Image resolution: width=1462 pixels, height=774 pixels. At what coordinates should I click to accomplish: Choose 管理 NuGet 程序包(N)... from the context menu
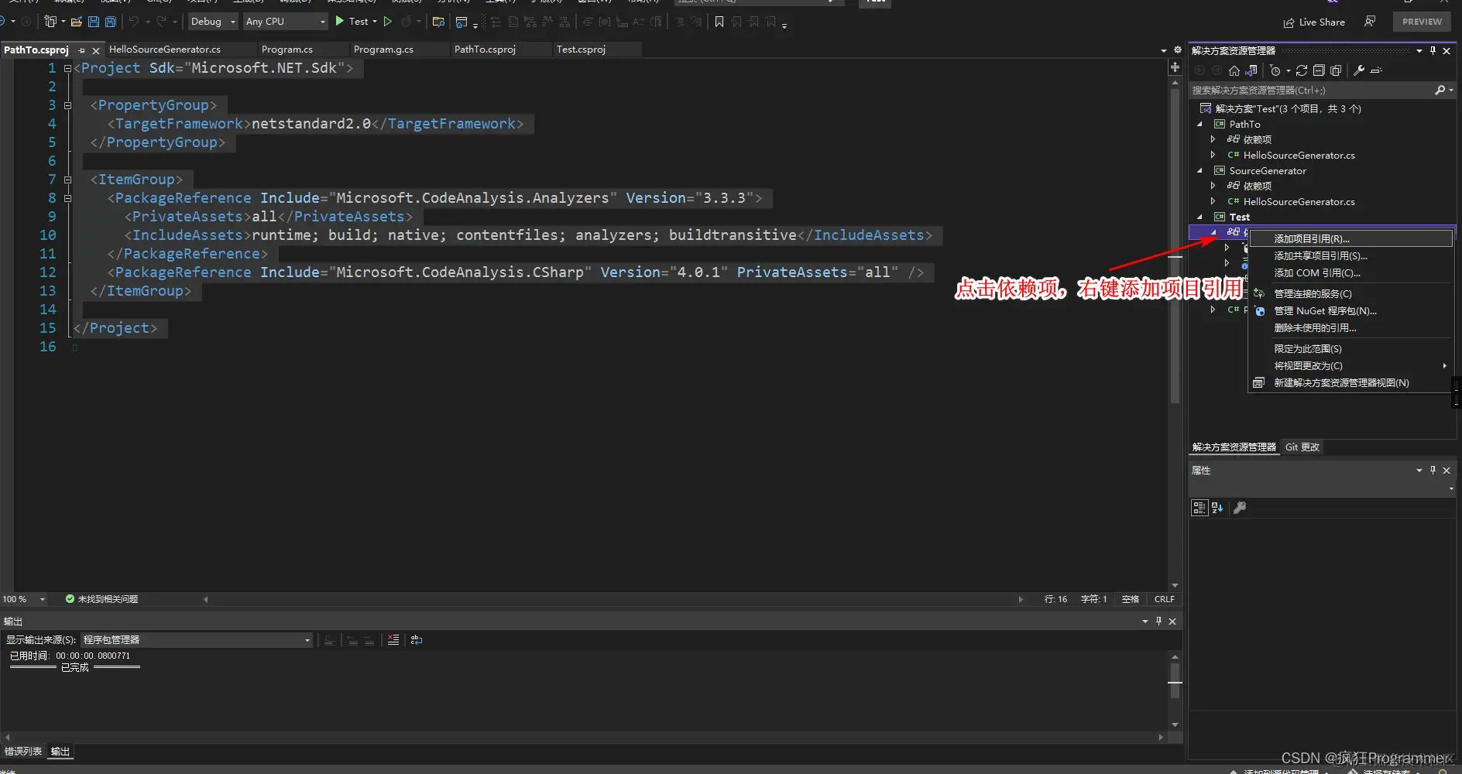(1350, 310)
